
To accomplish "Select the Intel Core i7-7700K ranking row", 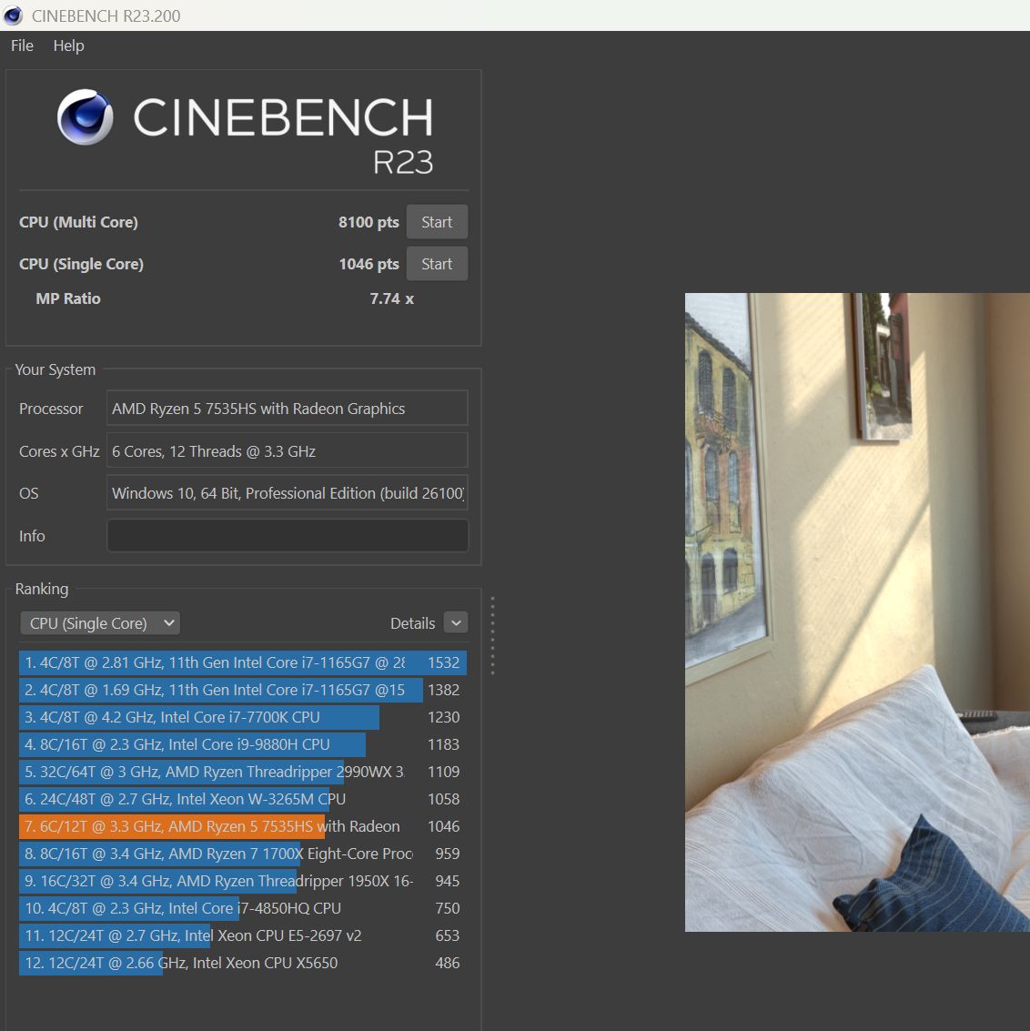I will (x=243, y=717).
